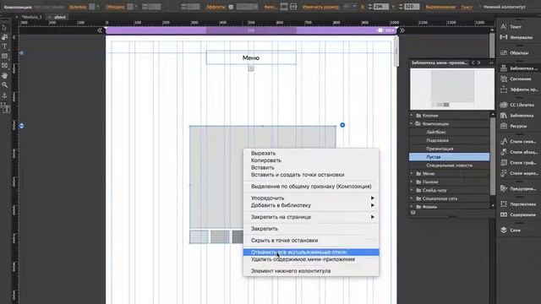Expand the Панели folder
This screenshot has height=304, width=541.
[x=412, y=182]
